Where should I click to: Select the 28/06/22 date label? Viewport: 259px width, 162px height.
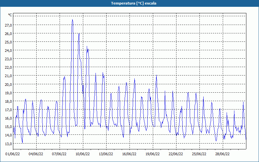[222, 154]
